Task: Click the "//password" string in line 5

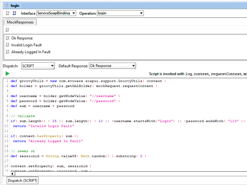Action: click(103, 101)
